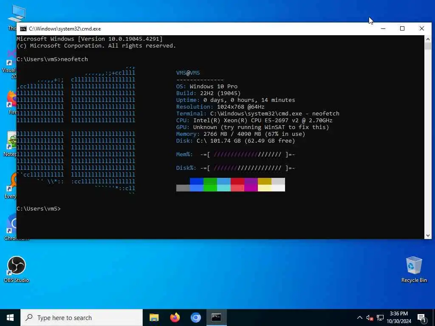Click the dark blue color block
This screenshot has height=326, width=435.
click(x=197, y=181)
